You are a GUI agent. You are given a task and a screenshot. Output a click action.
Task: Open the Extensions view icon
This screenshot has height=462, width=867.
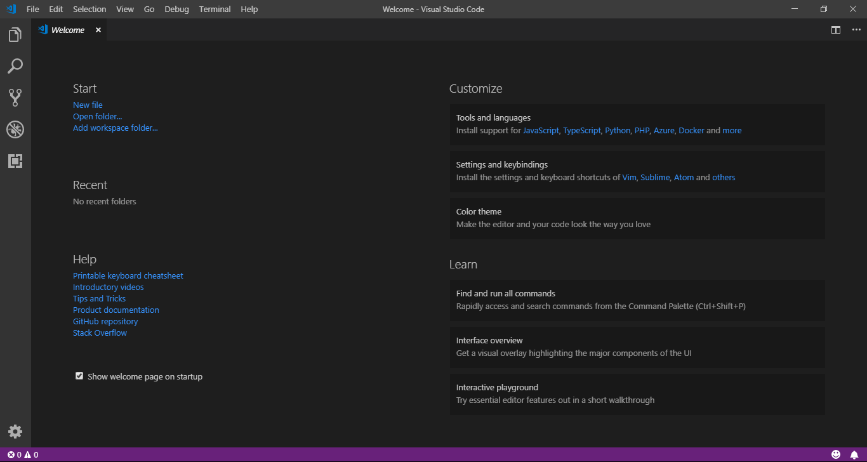click(x=15, y=161)
